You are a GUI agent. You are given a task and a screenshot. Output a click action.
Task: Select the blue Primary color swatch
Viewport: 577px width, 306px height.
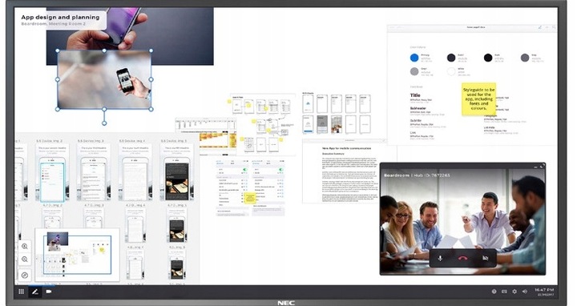[x=414, y=58]
